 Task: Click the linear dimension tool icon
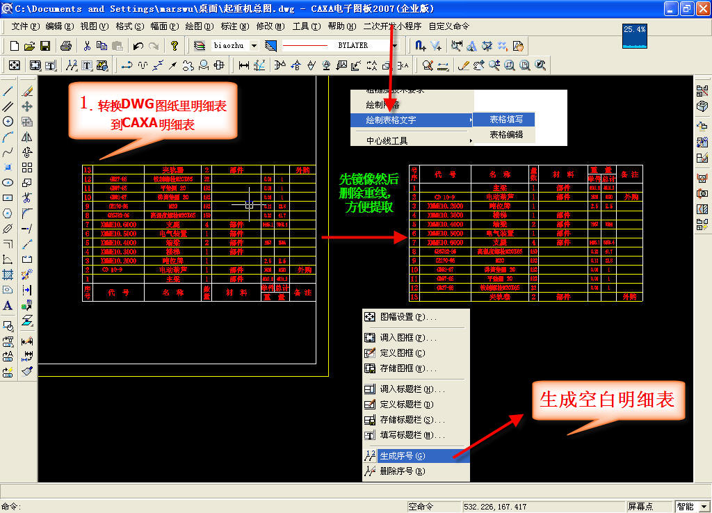point(244,66)
